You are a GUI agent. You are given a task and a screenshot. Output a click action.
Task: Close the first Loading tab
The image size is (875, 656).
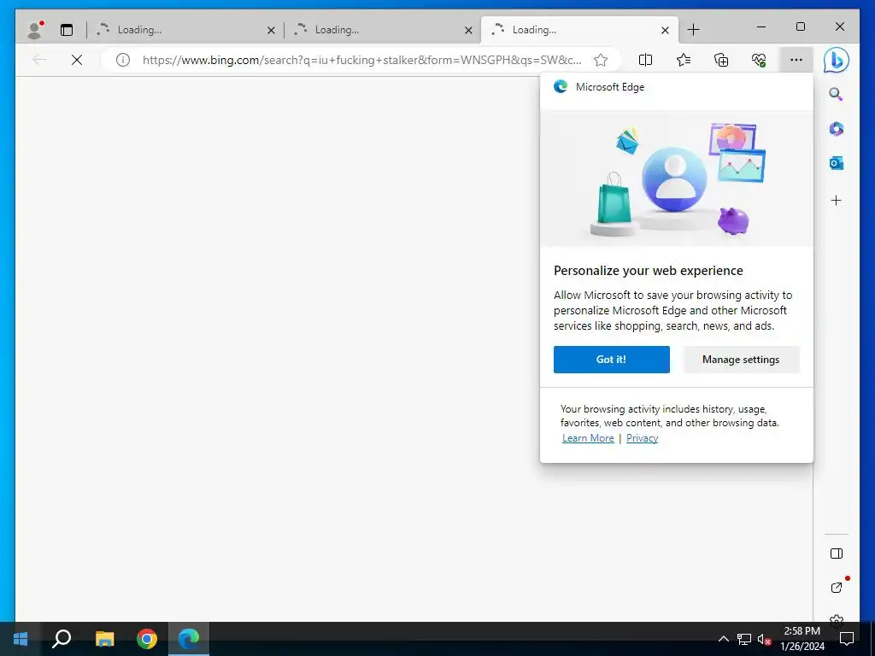point(271,30)
